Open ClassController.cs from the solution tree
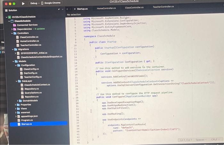The width and height of the screenshot is (224, 145). [x=29, y=37]
